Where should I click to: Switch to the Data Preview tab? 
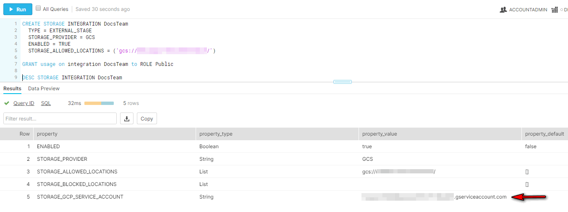pyautogui.click(x=44, y=89)
